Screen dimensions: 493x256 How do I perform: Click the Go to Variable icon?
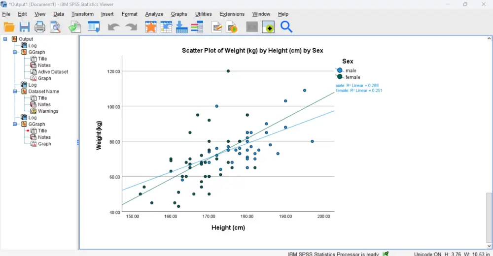[182, 27]
